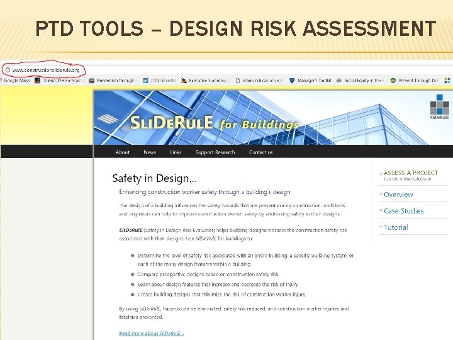
Task: Click the Executive Summary bookmark icon
Action: tap(184, 81)
